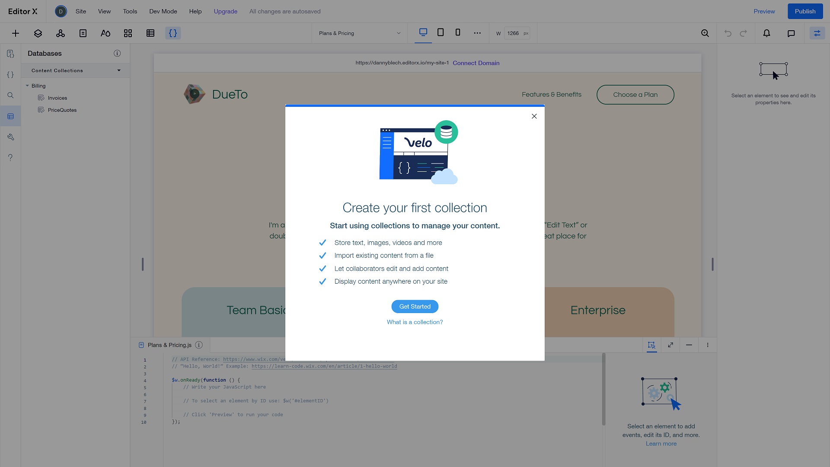This screenshot has height=467, width=830.
Task: Open Help question mark in sidebar
Action: 10,158
